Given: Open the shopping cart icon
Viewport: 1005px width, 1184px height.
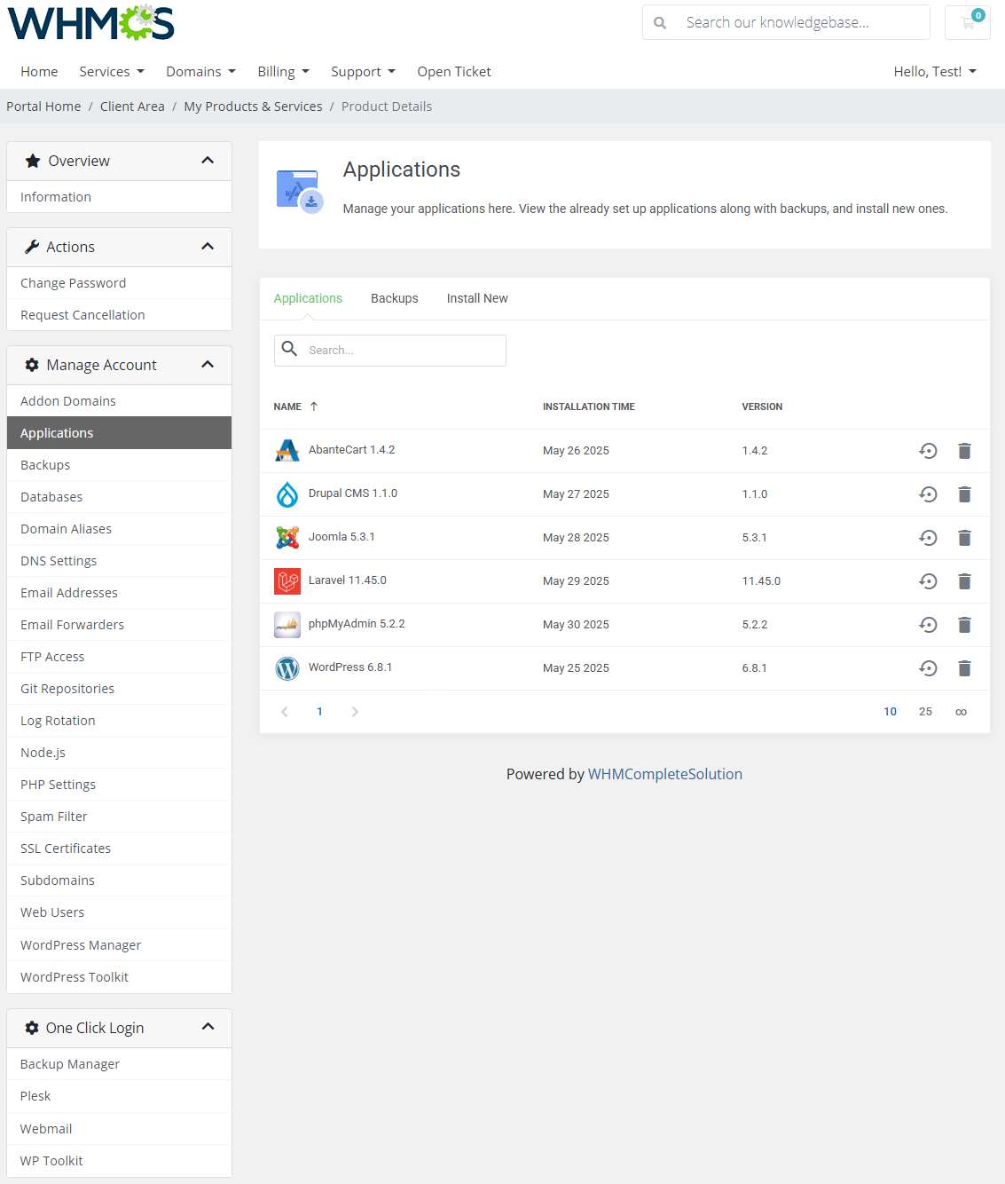Looking at the screenshot, I should pyautogui.click(x=968, y=22).
